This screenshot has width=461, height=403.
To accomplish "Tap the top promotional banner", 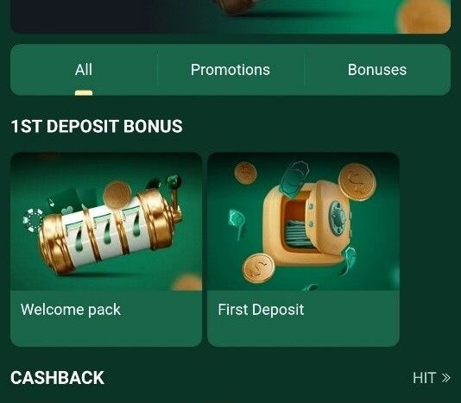I will click(x=230, y=16).
